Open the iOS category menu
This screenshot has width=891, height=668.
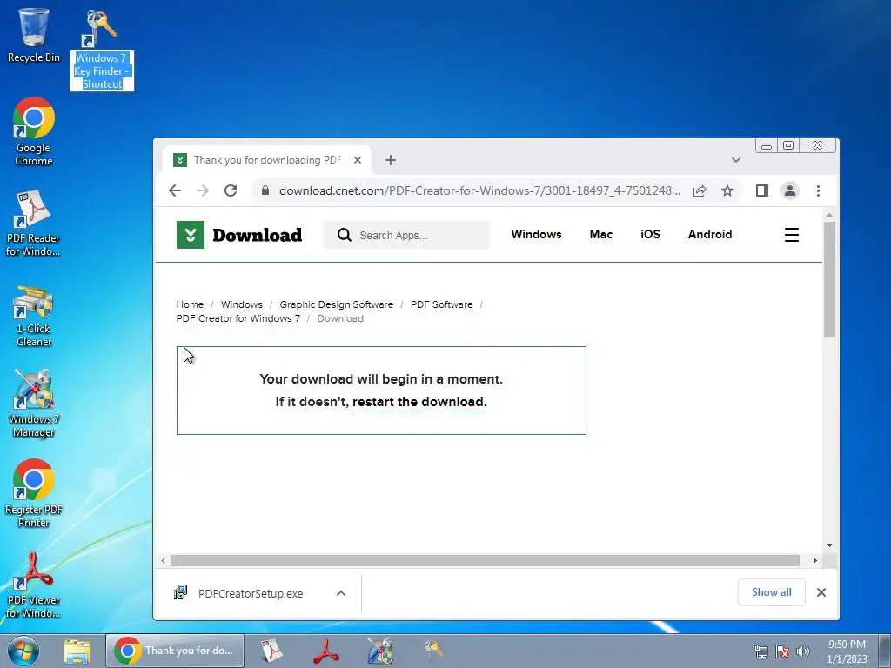[650, 234]
